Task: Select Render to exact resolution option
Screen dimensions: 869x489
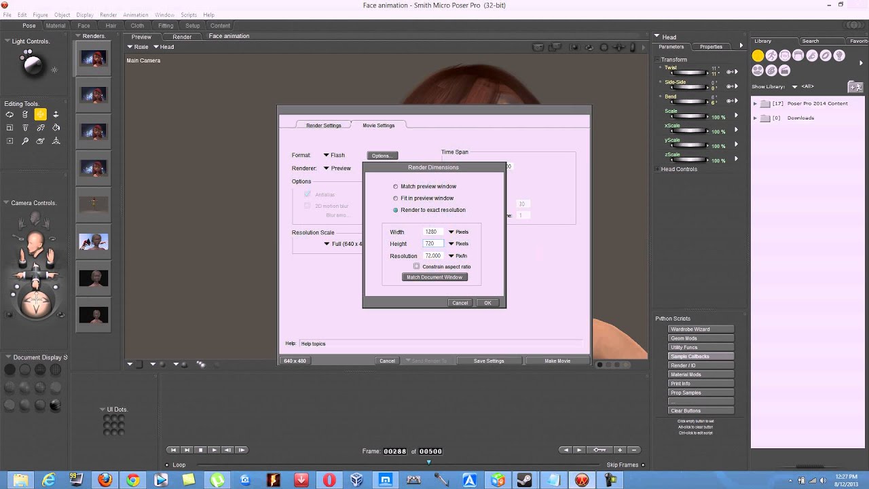Action: click(x=396, y=210)
